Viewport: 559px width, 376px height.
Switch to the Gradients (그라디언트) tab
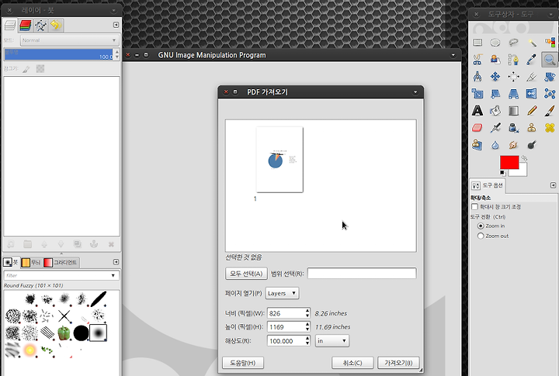[x=61, y=262]
